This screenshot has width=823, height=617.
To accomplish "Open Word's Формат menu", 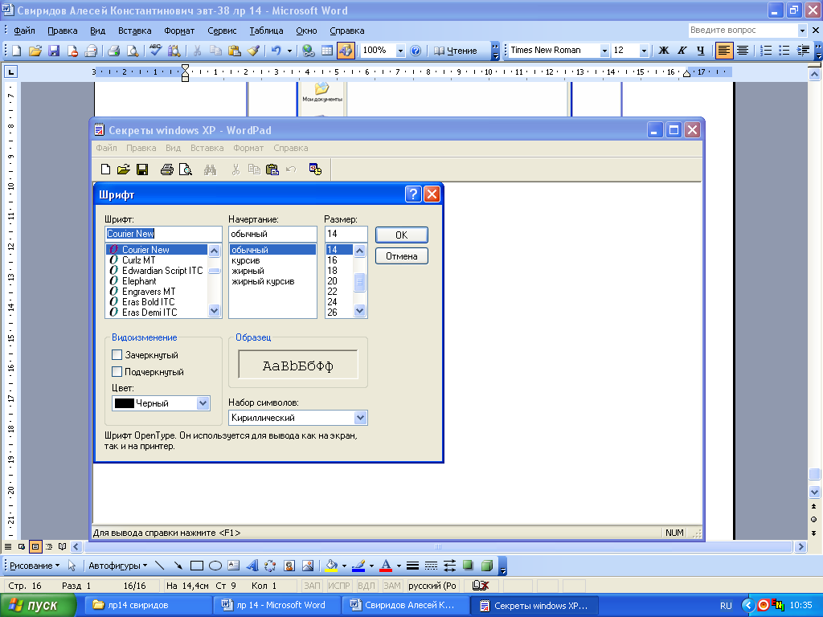I will (179, 31).
